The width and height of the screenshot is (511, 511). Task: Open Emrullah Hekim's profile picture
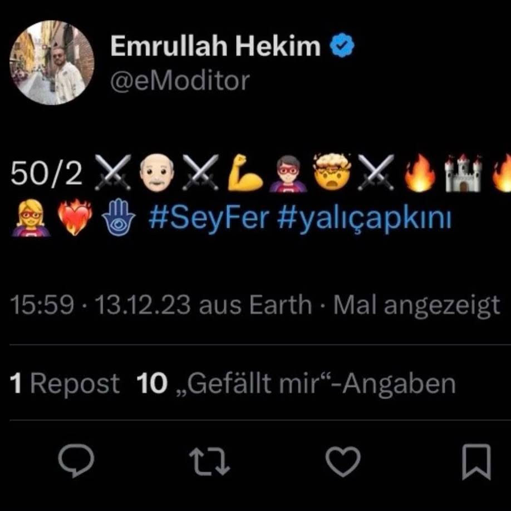52,62
